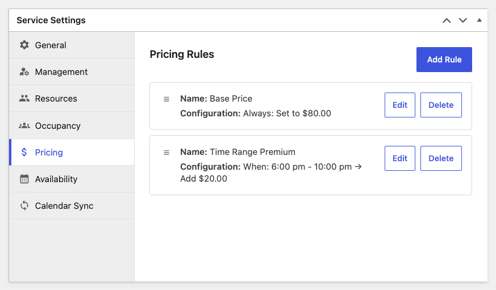Open the Calendar Sync tab
This screenshot has width=496, height=290.
coord(64,206)
